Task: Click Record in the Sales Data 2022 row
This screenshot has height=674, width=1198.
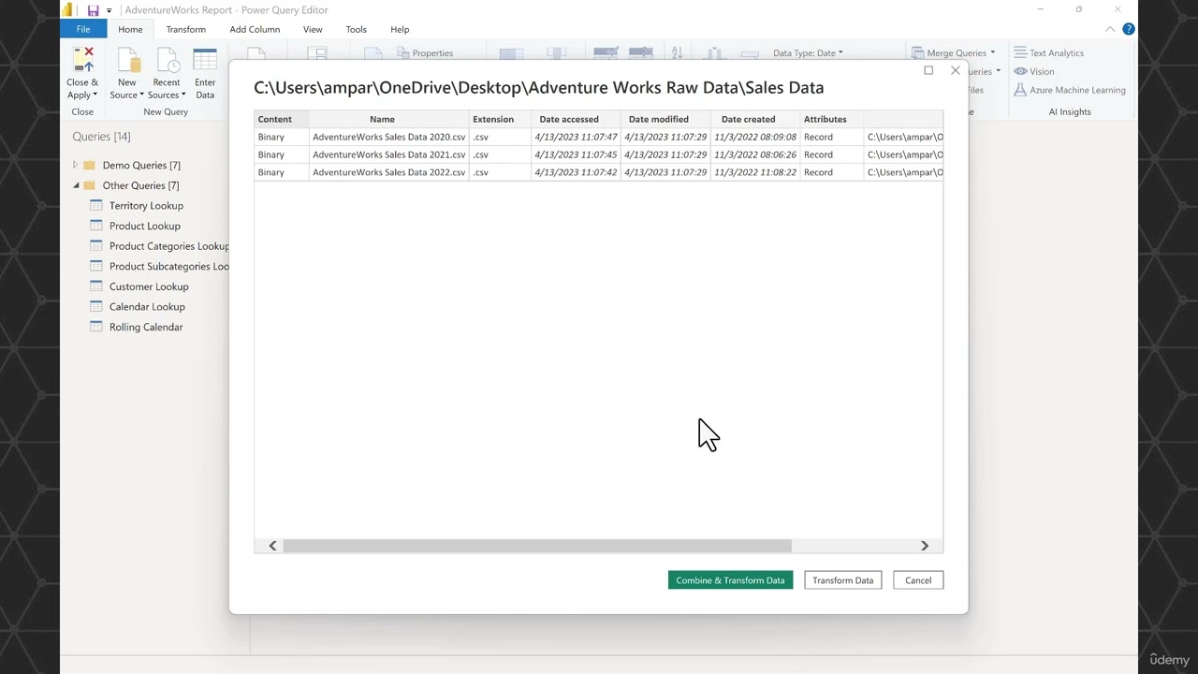Action: pos(818,172)
